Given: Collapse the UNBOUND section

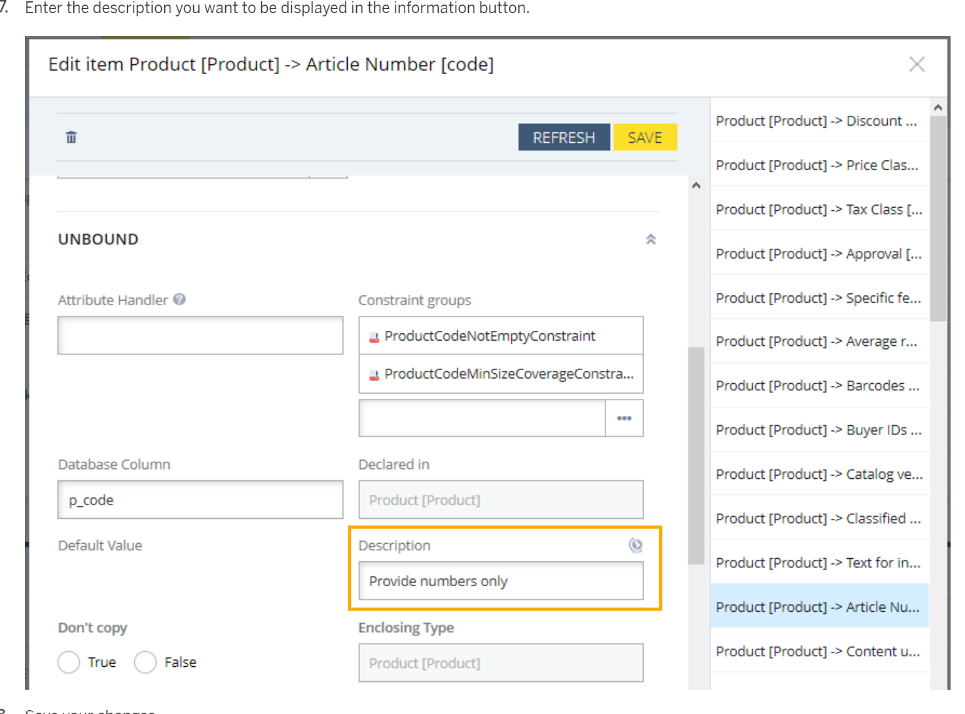Looking at the screenshot, I should 651,239.
